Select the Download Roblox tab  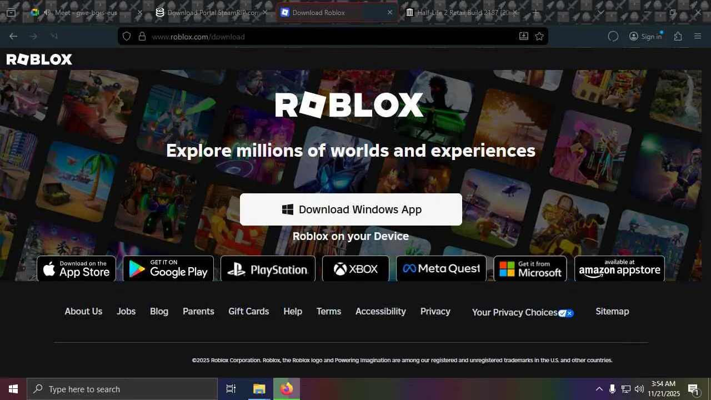coord(338,12)
